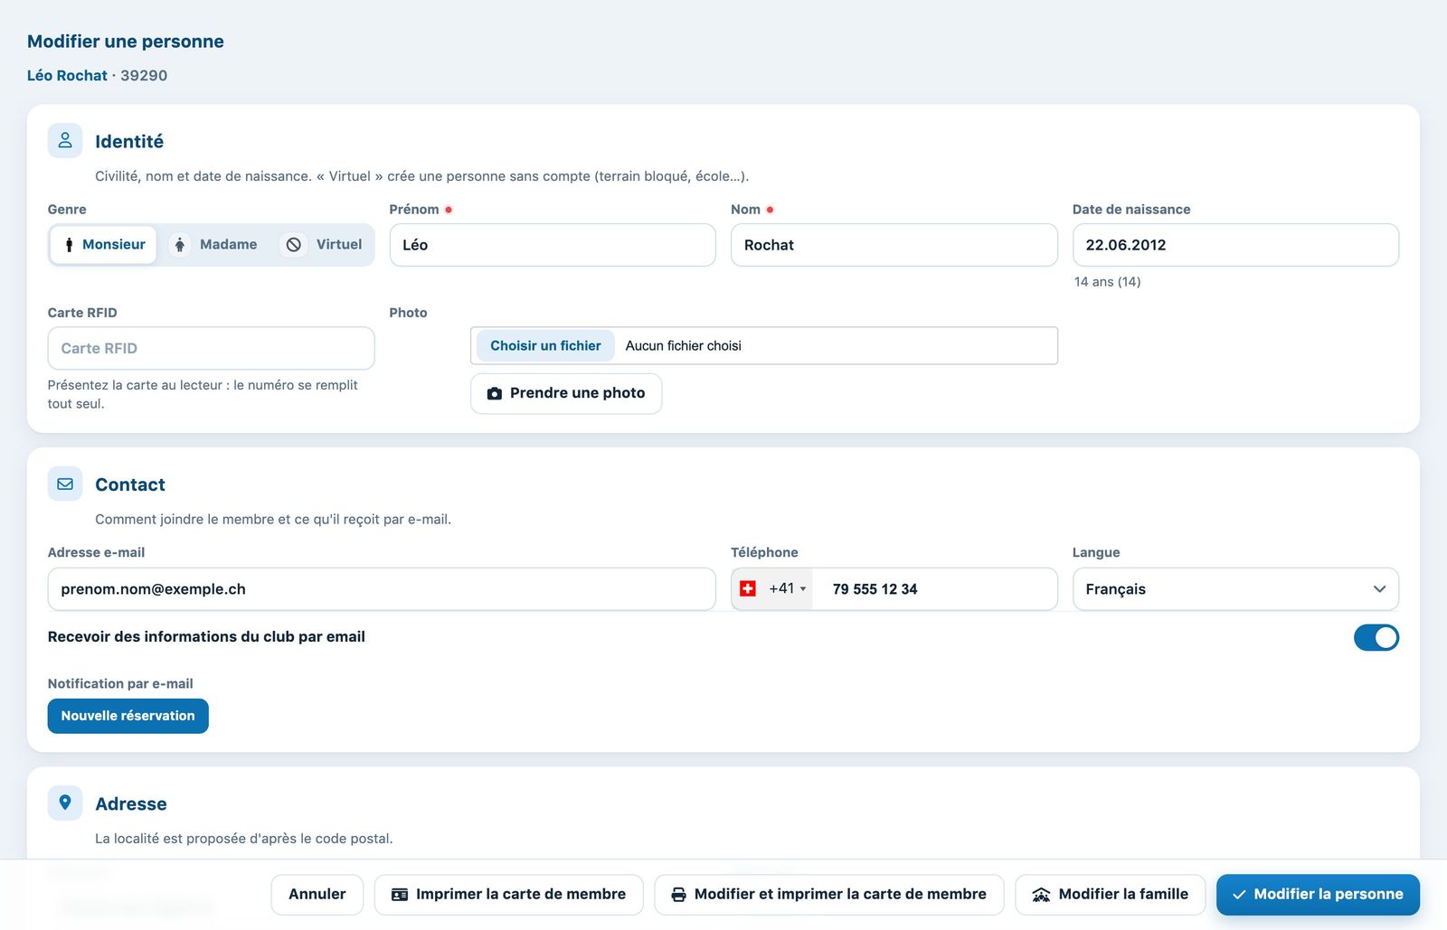Image resolution: width=1447 pixels, height=930 pixels.
Task: Focus the Carte RFID input field
Action: 211,348
